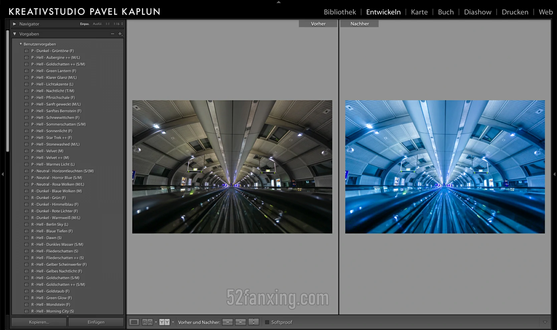Expand the Navigator panel
The image size is (557, 330).
14,24
